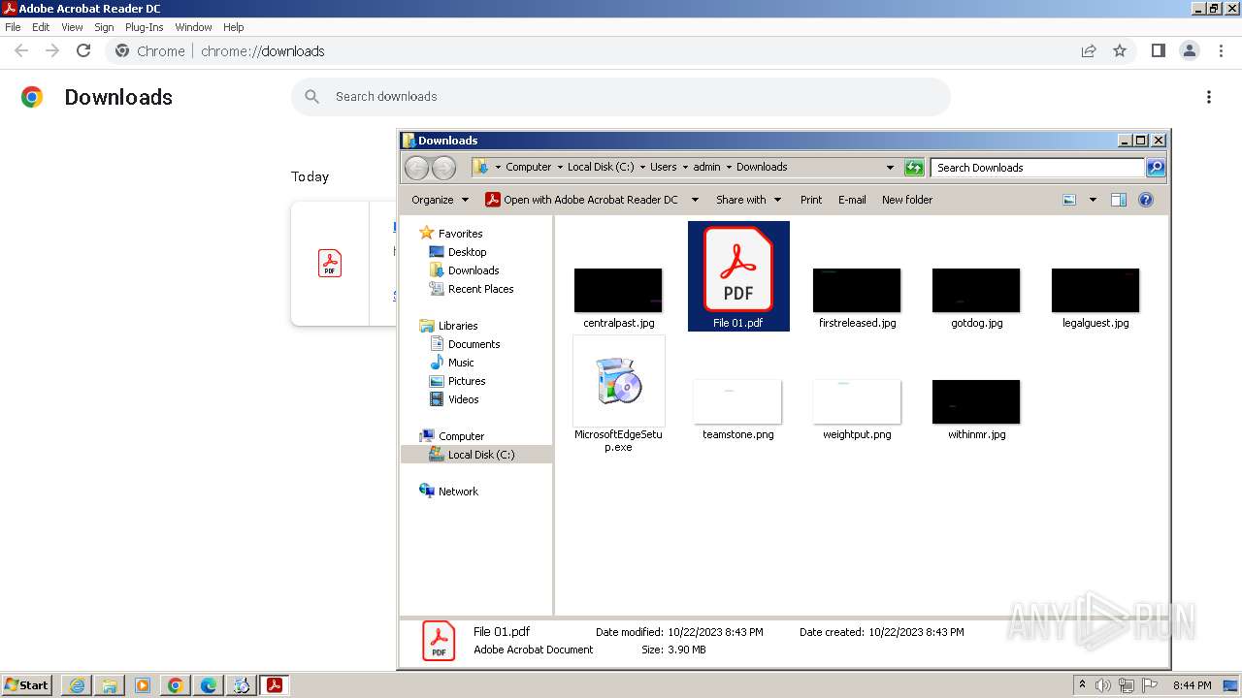
Task: Open the Downloads page more actions menu
Action: pyautogui.click(x=1209, y=97)
